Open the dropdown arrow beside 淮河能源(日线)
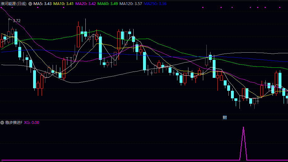 (x=30, y=4)
